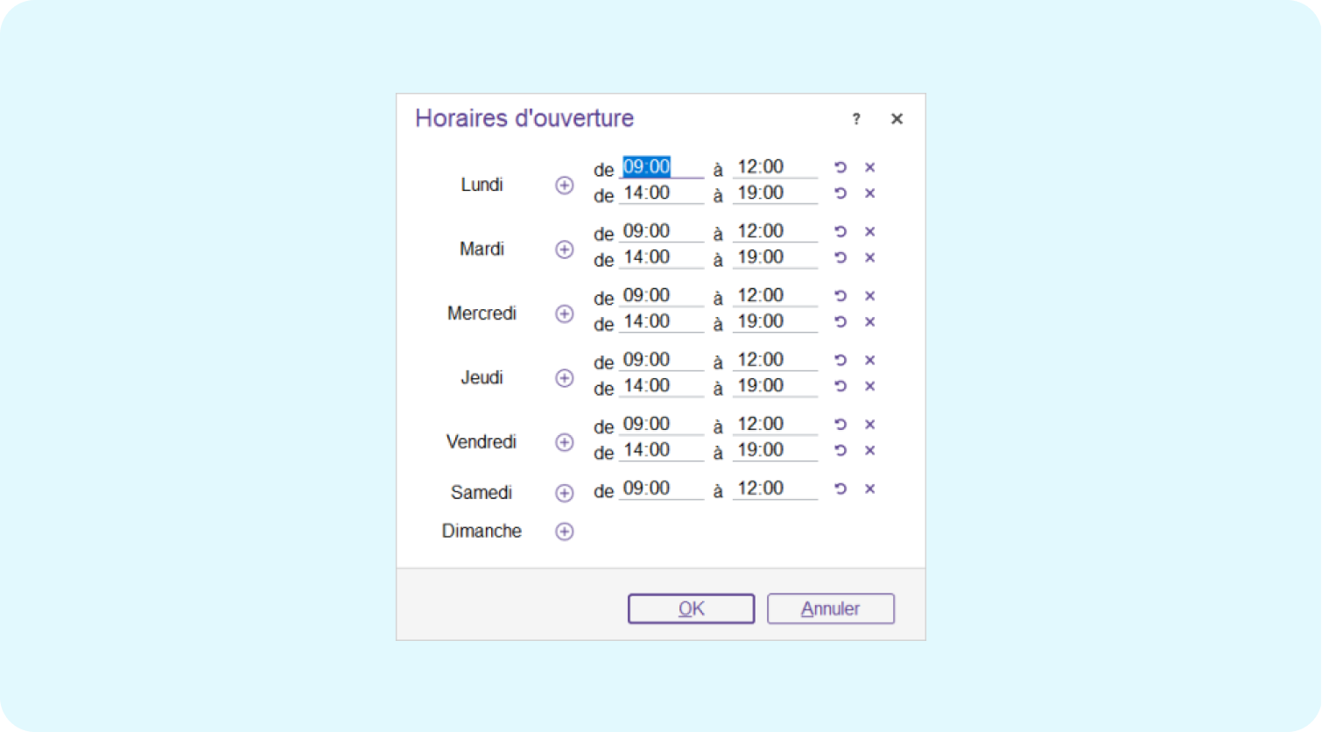1322x732 pixels.
Task: Select Mardi's 09:00 start time field
Action: [x=659, y=230]
